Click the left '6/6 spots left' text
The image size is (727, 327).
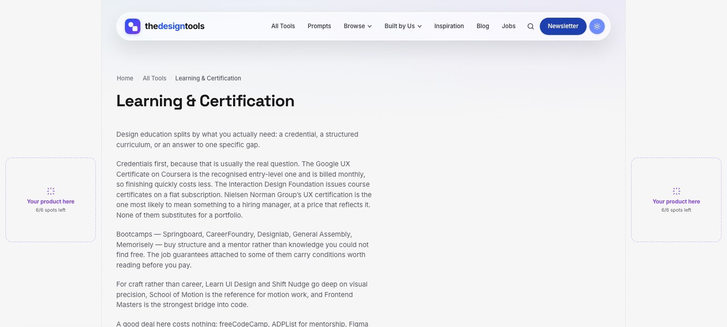(51, 210)
